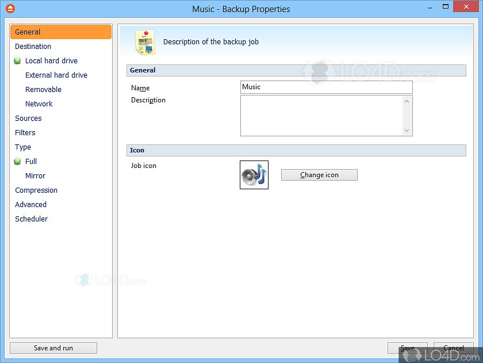
Task: Select the green Local hard drive indicator
Action: [18, 61]
